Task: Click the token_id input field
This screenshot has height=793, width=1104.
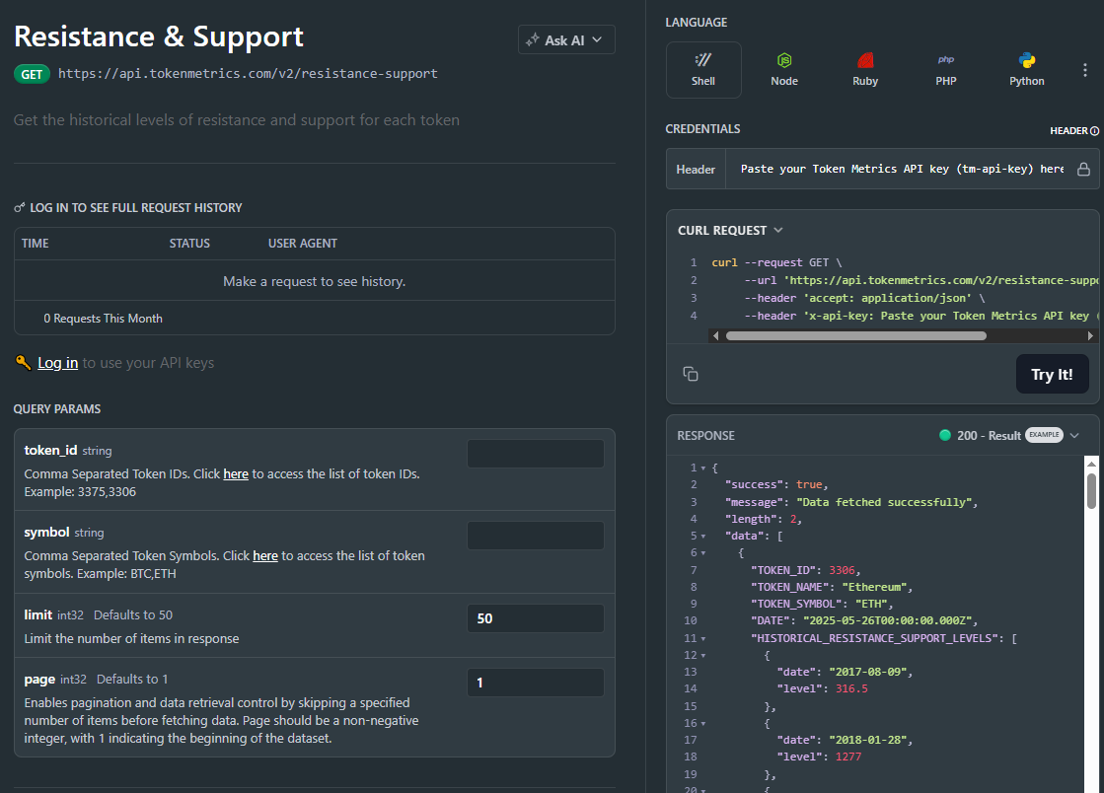Action: click(x=535, y=454)
